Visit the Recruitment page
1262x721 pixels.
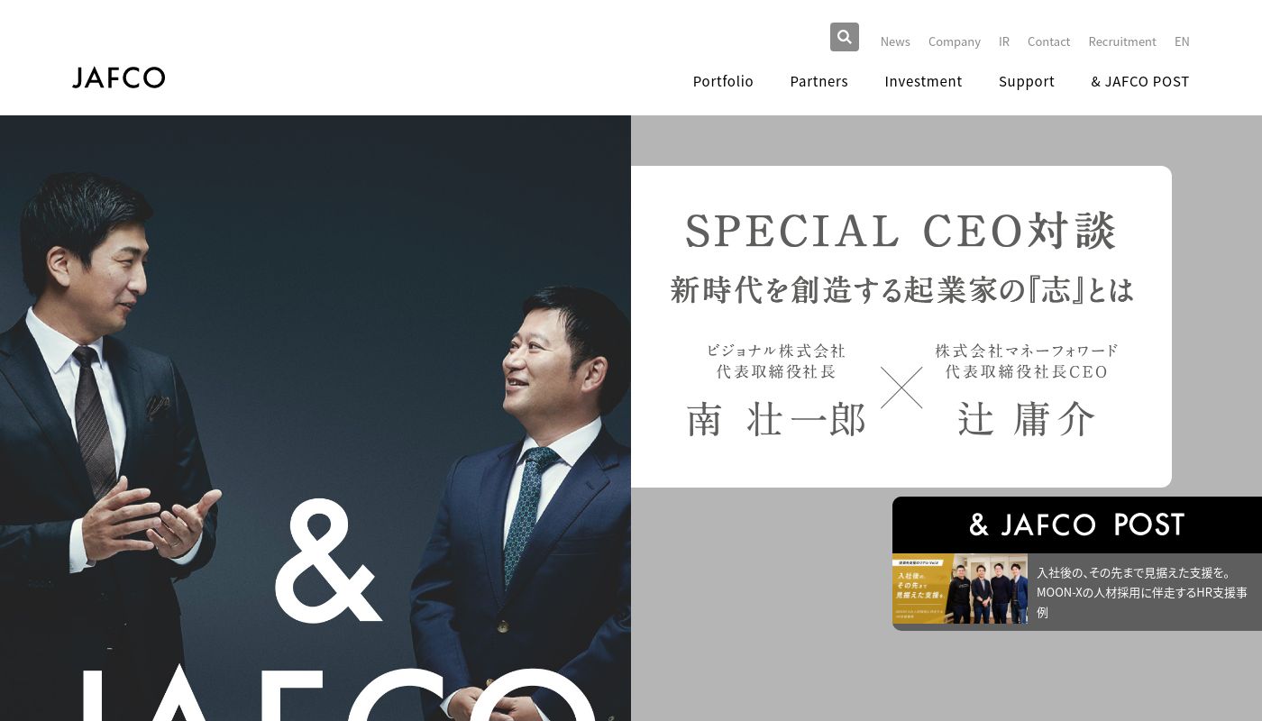click(1122, 41)
